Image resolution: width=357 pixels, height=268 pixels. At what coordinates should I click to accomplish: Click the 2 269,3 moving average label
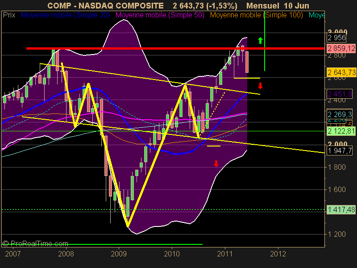pyautogui.click(x=340, y=114)
